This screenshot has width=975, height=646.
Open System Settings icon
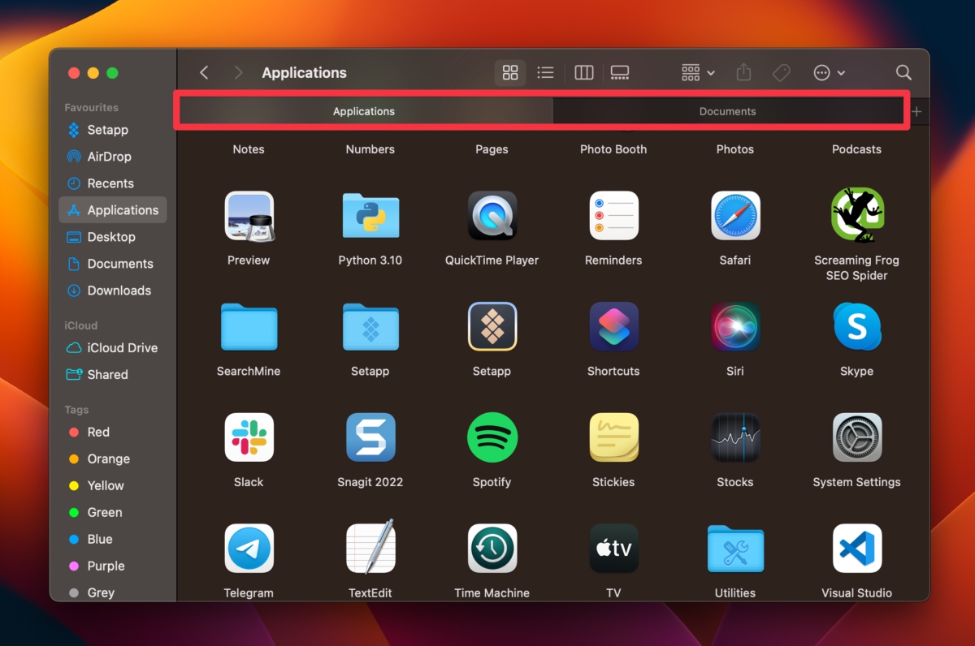(x=856, y=437)
